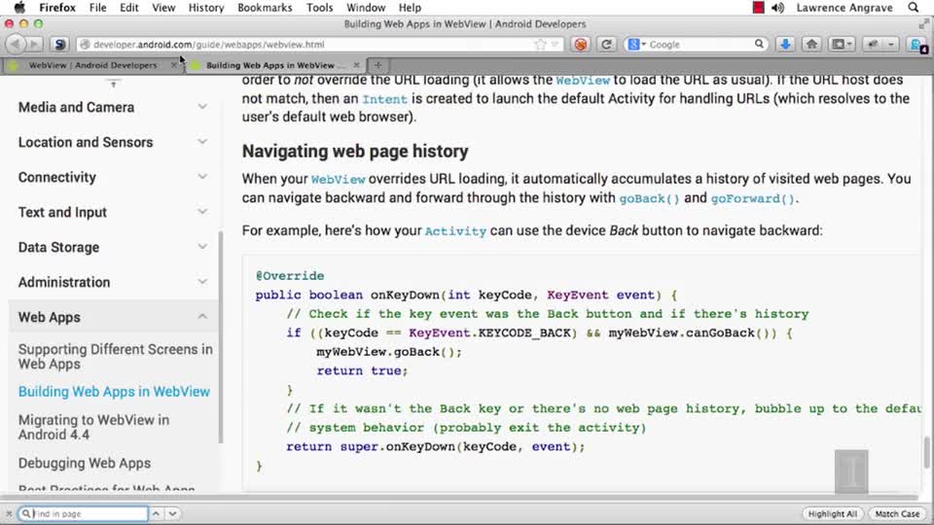
Task: Open the Activity class link
Action: click(x=455, y=231)
